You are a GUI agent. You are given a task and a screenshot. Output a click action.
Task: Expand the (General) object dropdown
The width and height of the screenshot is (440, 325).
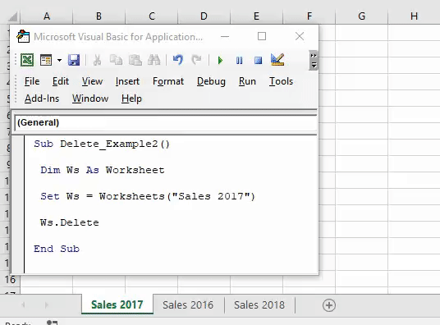[166, 122]
